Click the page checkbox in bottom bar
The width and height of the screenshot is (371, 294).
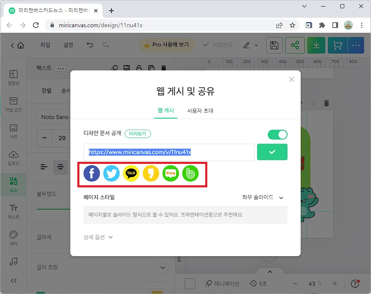[190, 284]
